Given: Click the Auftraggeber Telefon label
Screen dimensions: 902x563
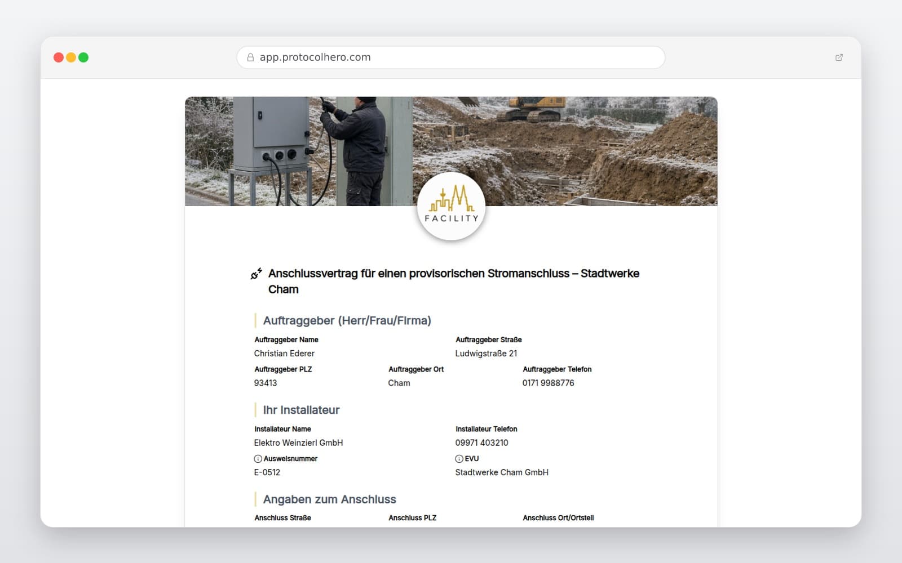Looking at the screenshot, I should 557,369.
